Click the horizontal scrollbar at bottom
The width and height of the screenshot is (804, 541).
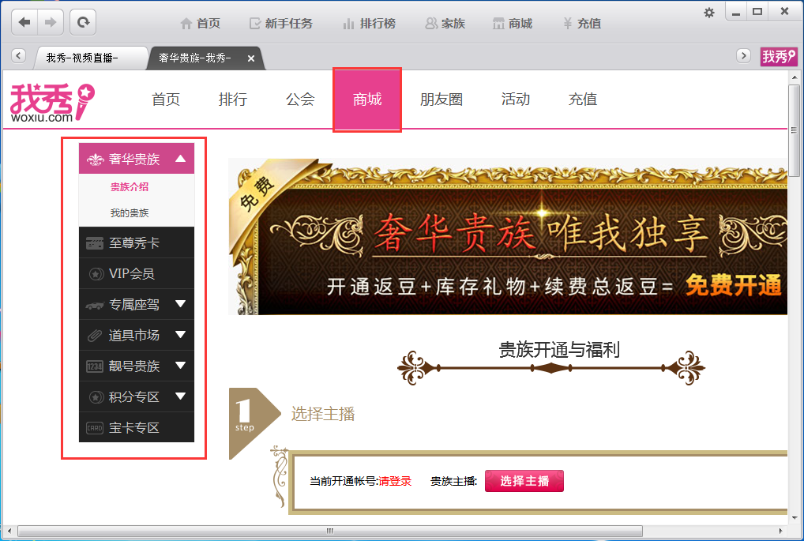pyautogui.click(x=332, y=531)
